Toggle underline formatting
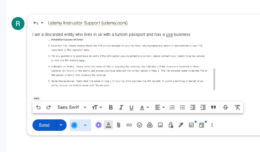The height and width of the screenshot is (152, 260). coord(131,108)
